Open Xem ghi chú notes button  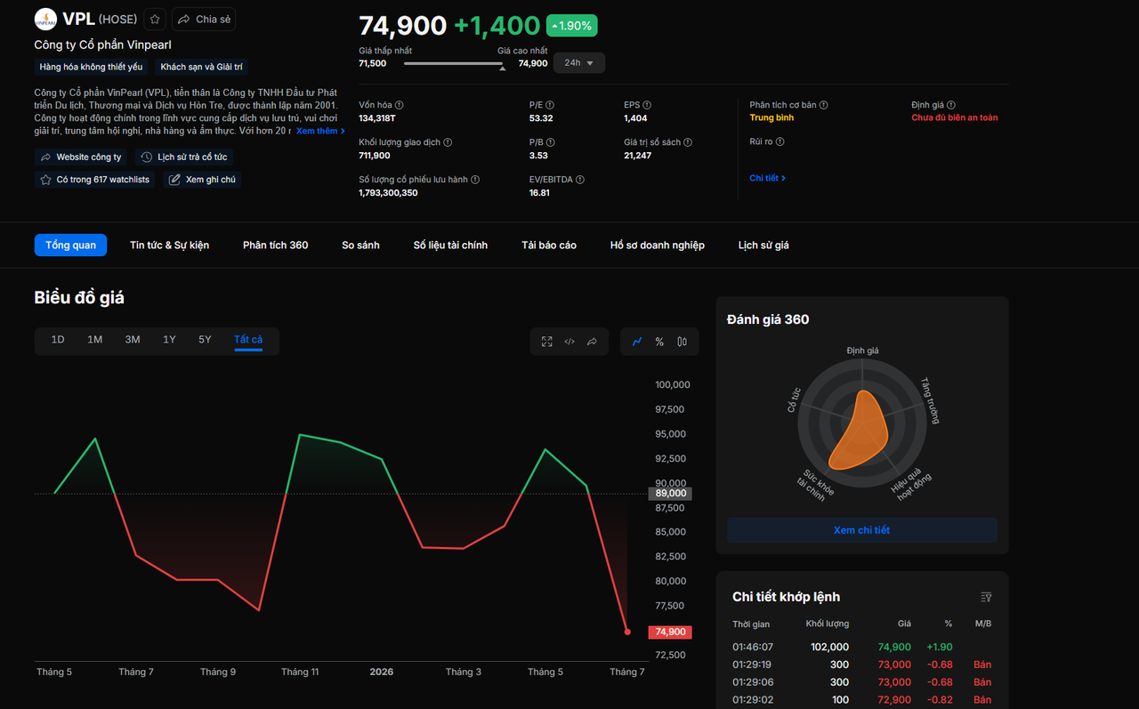click(202, 180)
